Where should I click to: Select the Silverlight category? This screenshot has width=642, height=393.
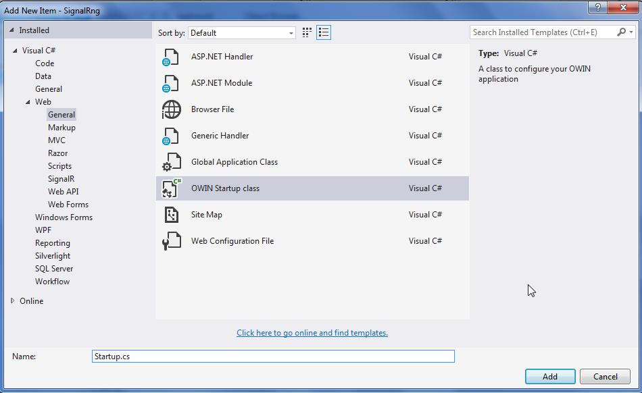pyautogui.click(x=53, y=256)
